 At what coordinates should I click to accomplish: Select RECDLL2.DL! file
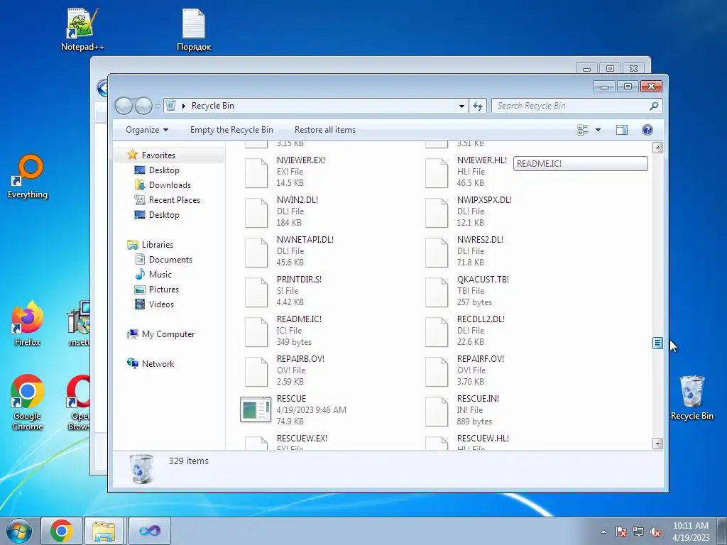click(466, 331)
